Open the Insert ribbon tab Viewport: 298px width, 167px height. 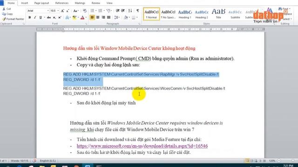pos(24,3)
